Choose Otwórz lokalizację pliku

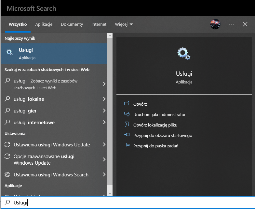[155, 125]
